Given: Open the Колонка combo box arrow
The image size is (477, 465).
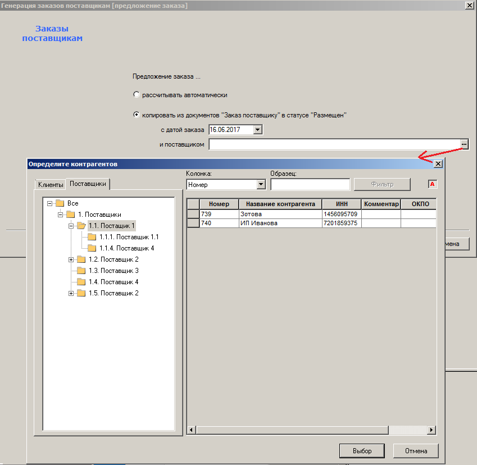Looking at the screenshot, I should tap(261, 184).
